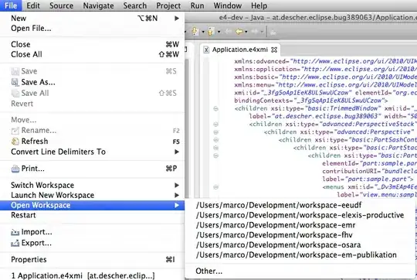Expand the New submenu arrow
This screenshot has width=417, height=280.
177,18
